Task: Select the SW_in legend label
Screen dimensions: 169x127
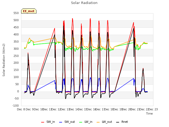Action: pyautogui.click(x=51, y=122)
